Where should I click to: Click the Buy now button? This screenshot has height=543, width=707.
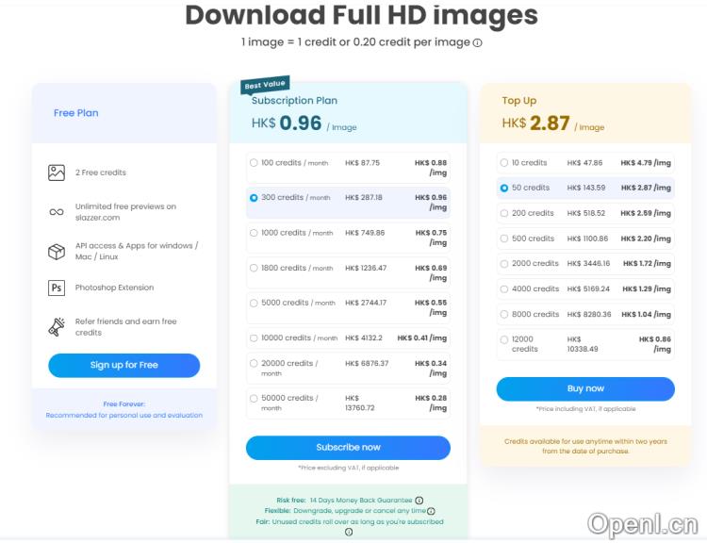coord(585,388)
